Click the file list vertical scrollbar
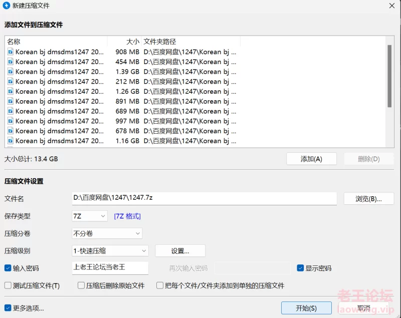The image size is (401, 318). [x=389, y=77]
